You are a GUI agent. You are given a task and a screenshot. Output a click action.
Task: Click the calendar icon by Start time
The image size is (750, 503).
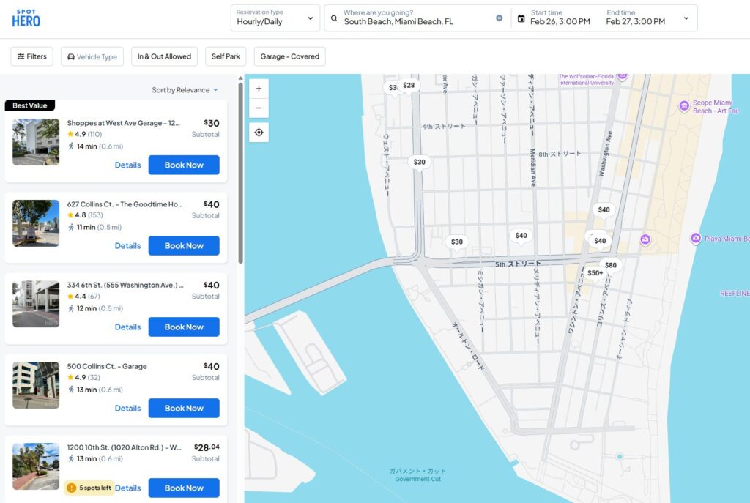(521, 18)
